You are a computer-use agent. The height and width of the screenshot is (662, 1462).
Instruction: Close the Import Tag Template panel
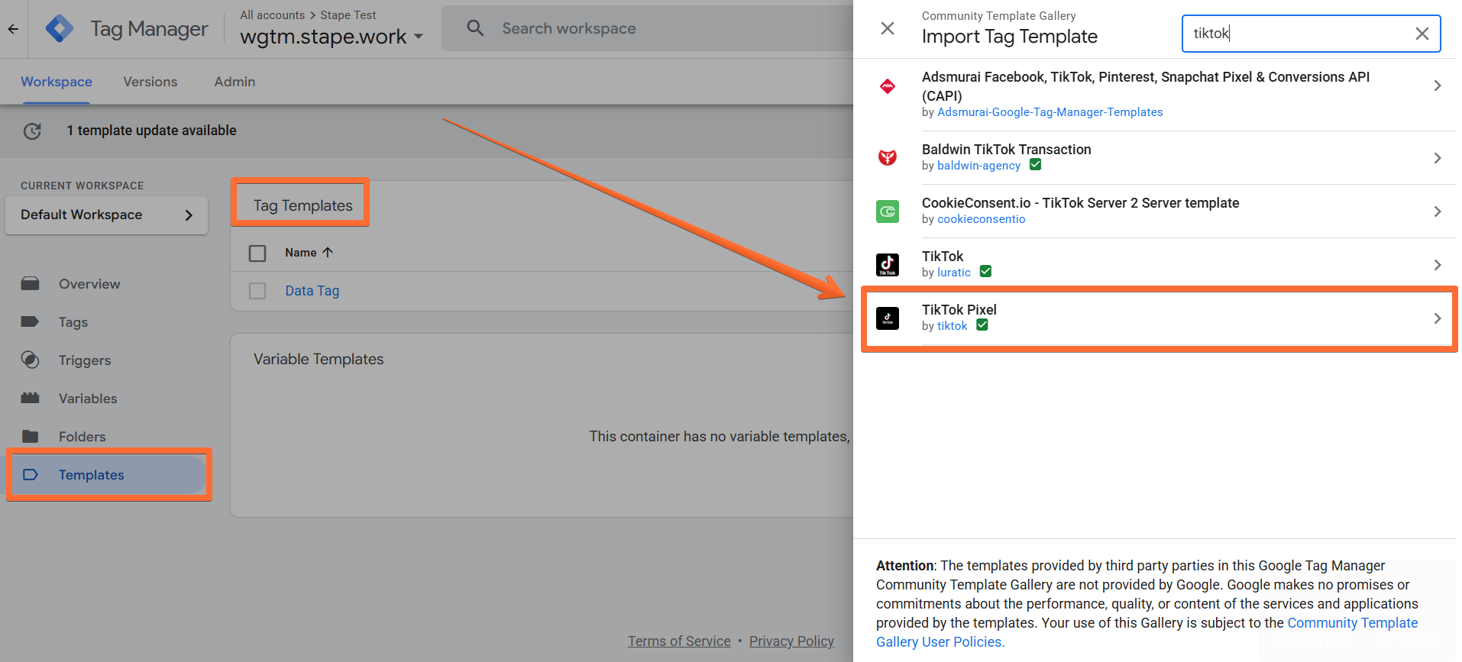[888, 28]
